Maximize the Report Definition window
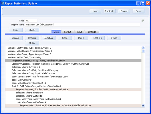This screenshot has width=151, height=114. pyautogui.click(x=143, y=3)
